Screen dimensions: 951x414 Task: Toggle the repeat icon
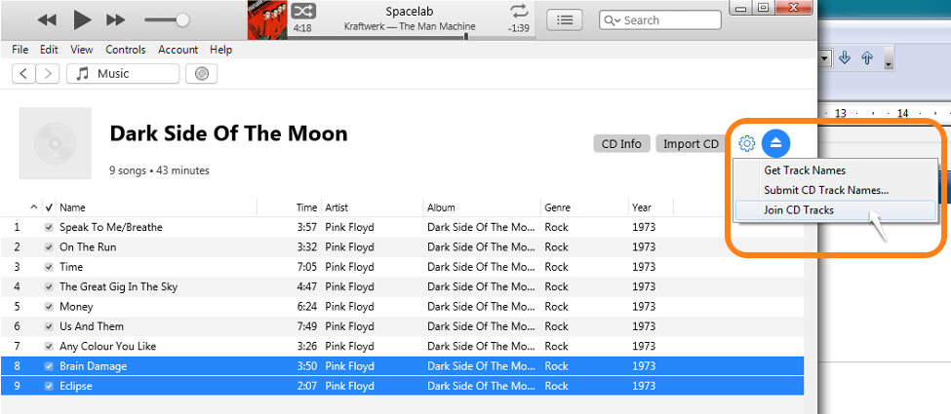click(x=518, y=12)
